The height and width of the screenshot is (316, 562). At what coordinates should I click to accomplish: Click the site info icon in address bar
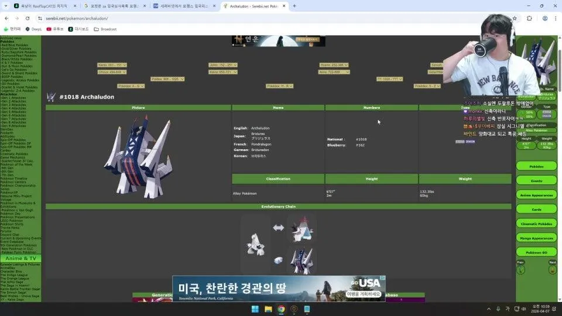40,18
